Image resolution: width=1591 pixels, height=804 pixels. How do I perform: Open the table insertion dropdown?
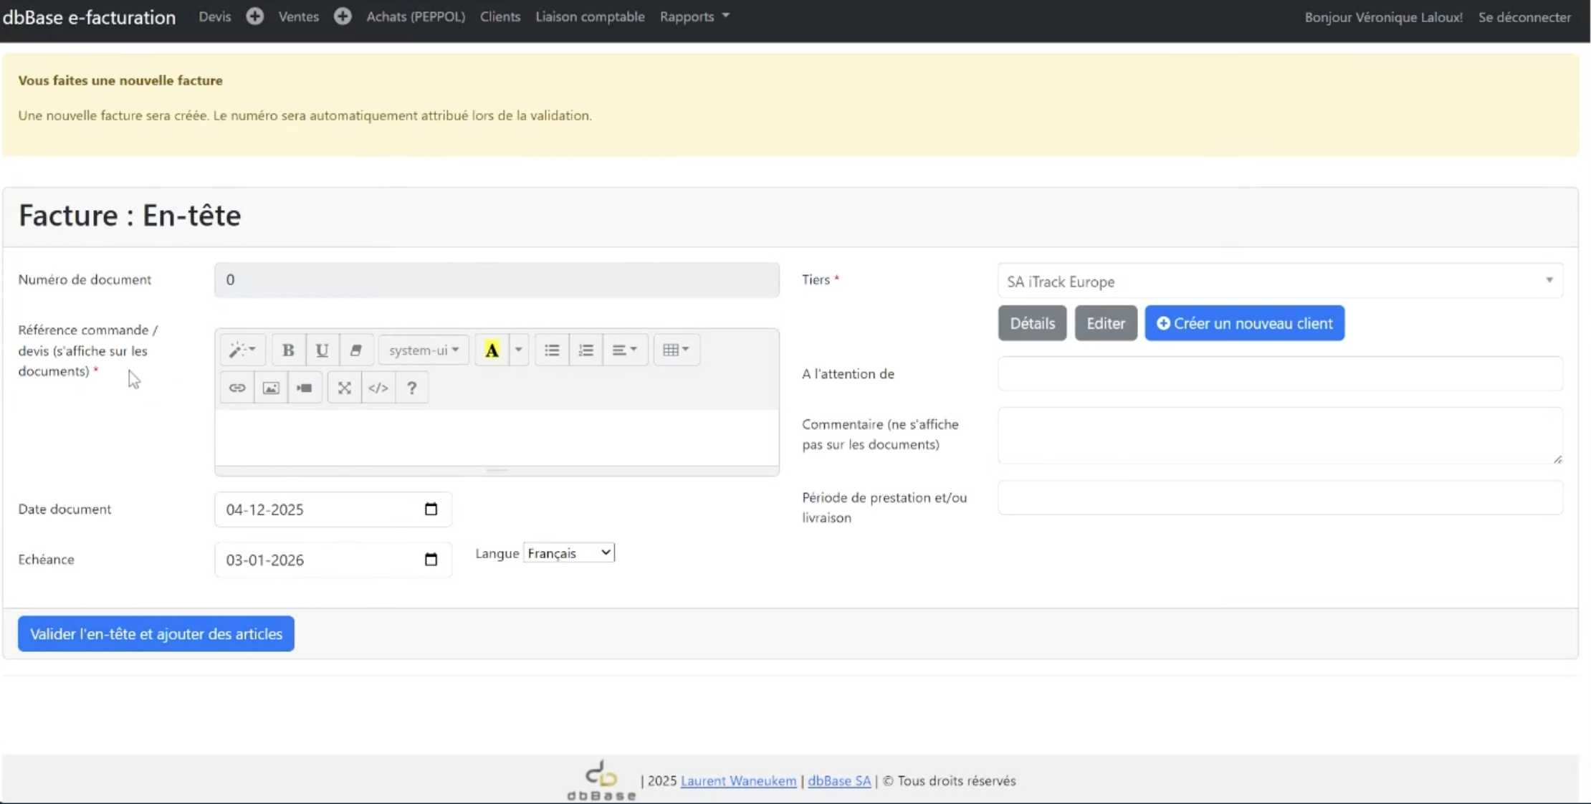tap(676, 350)
